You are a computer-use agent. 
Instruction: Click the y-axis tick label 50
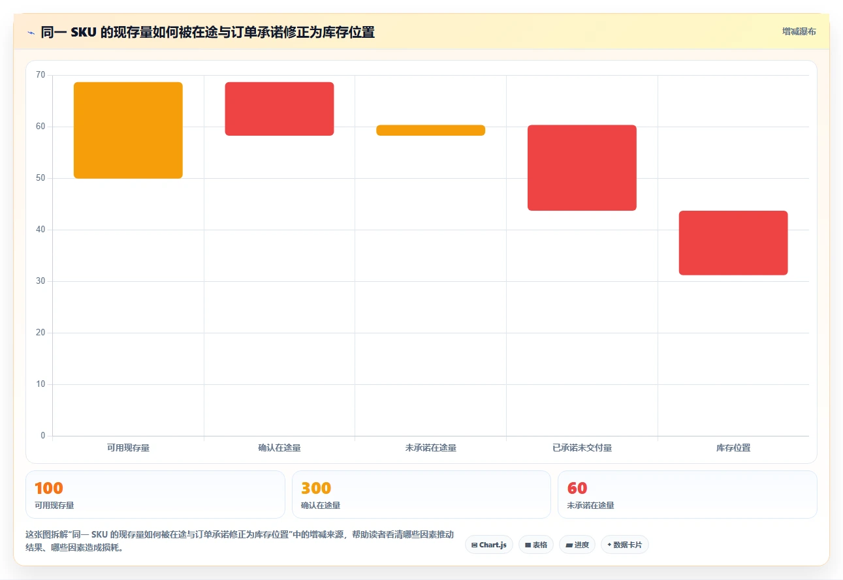[40, 178]
